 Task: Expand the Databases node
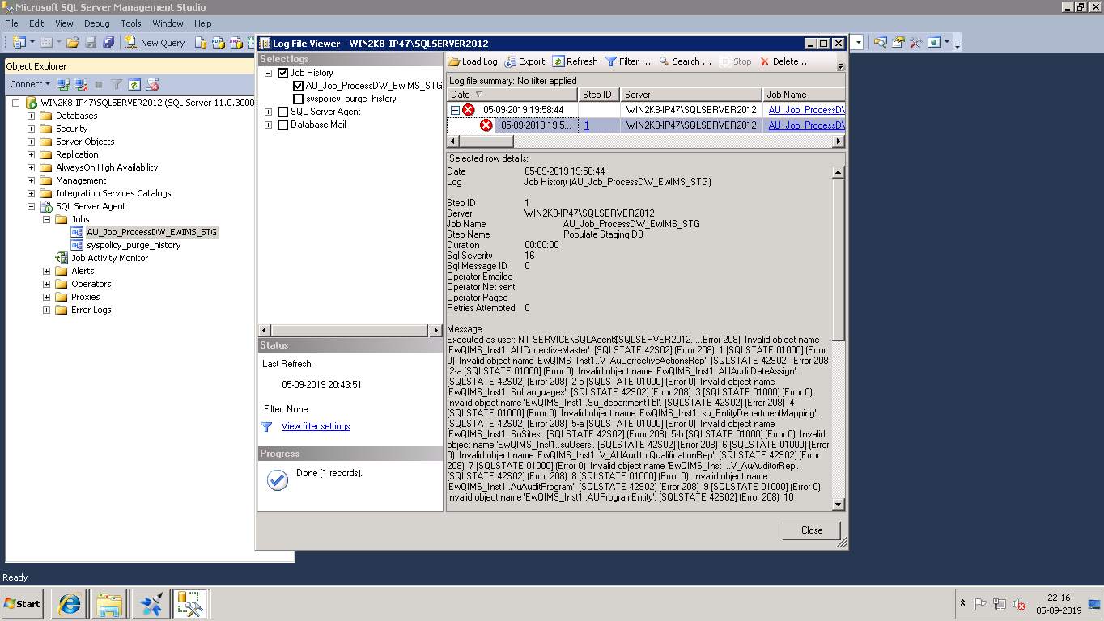(x=32, y=116)
